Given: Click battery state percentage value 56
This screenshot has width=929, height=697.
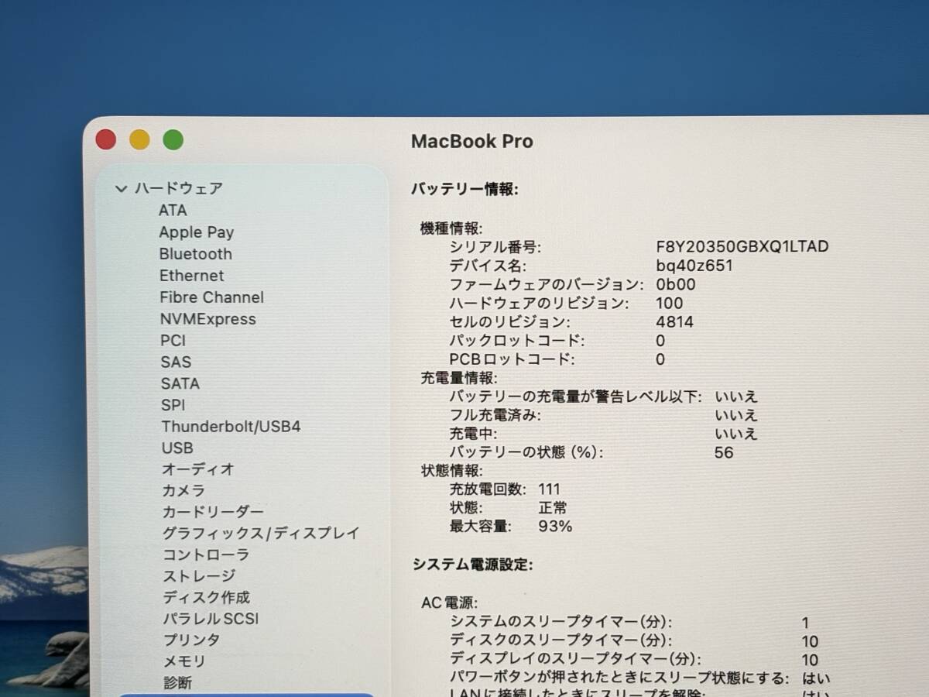Looking at the screenshot, I should point(724,453).
